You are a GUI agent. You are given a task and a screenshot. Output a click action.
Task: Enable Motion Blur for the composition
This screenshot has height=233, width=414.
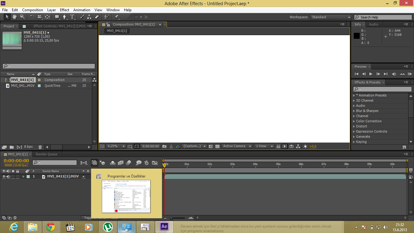point(129,163)
